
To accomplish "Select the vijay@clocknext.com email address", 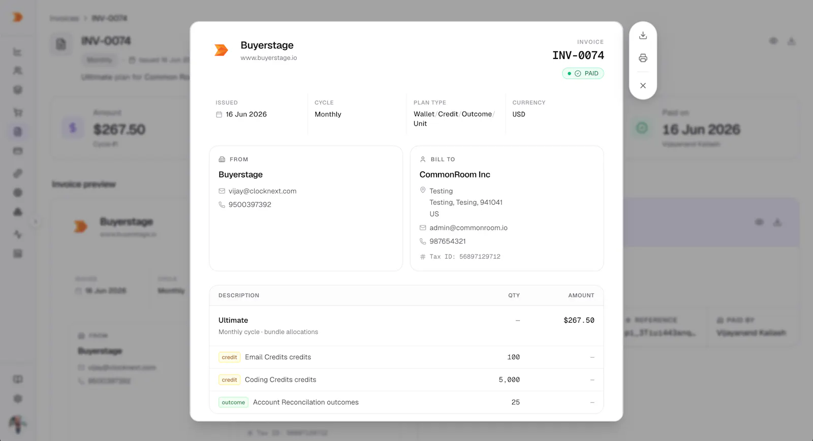I will point(262,191).
